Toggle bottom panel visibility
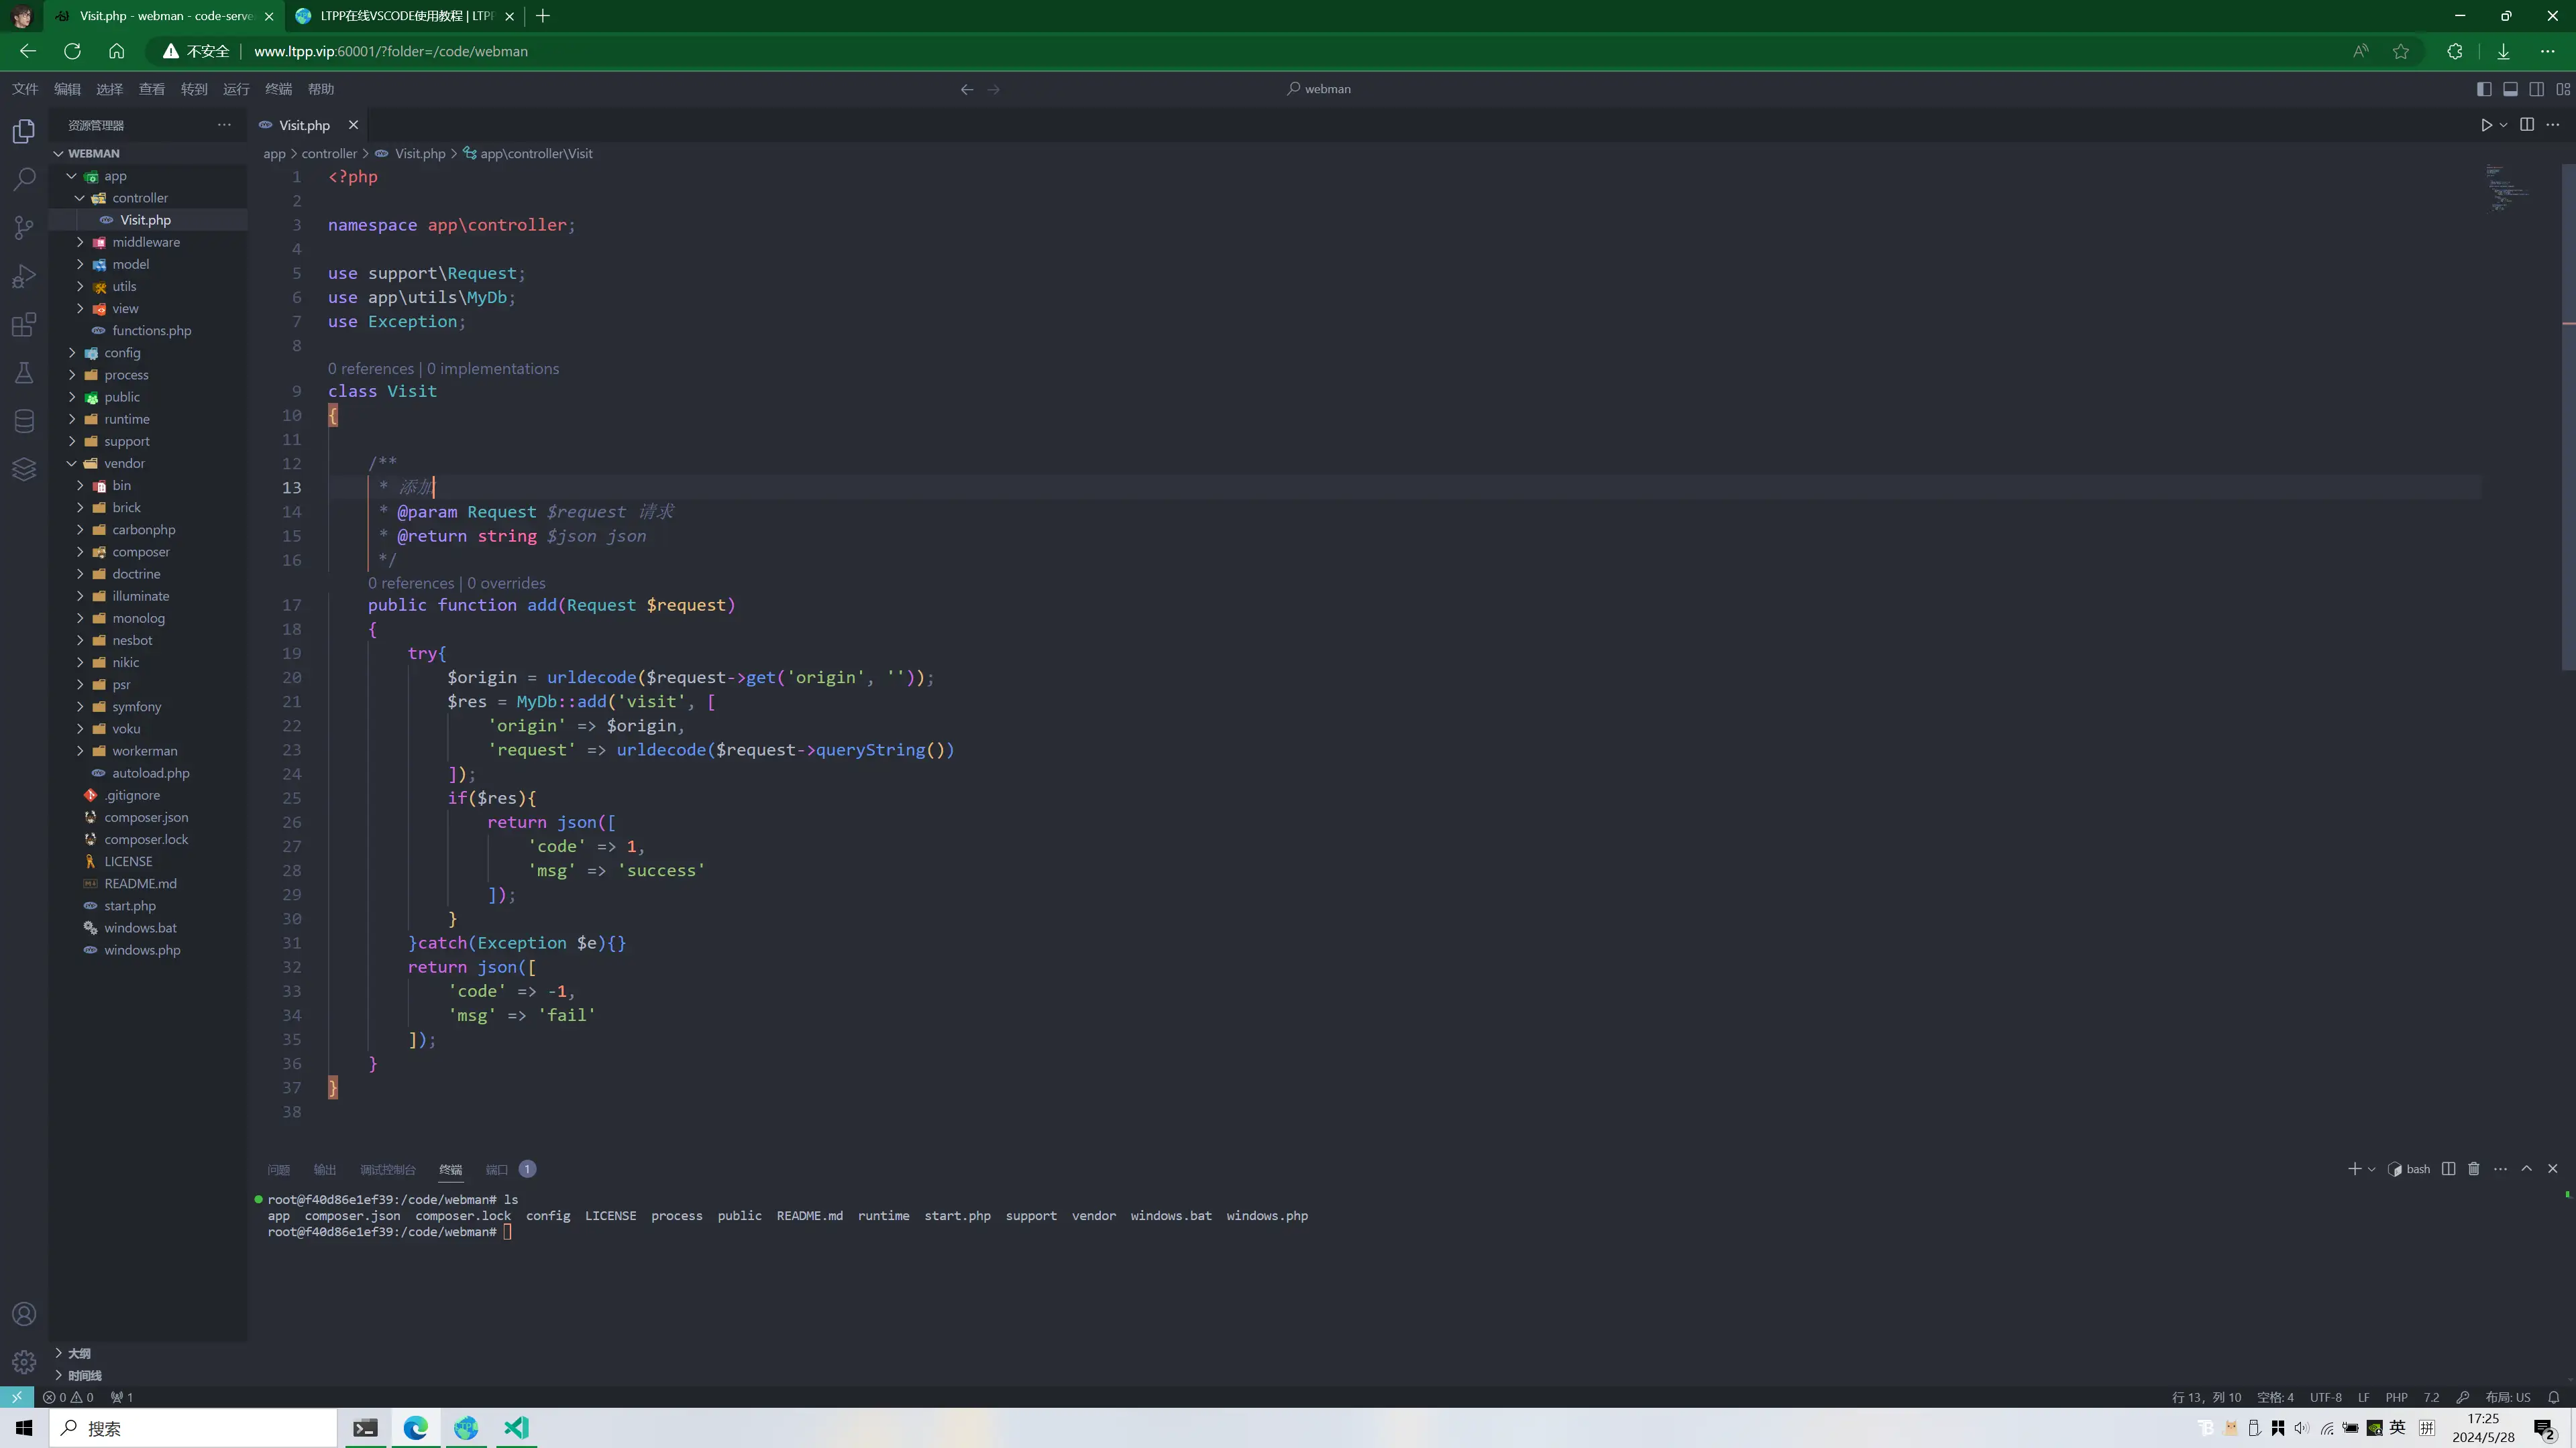 [2510, 89]
